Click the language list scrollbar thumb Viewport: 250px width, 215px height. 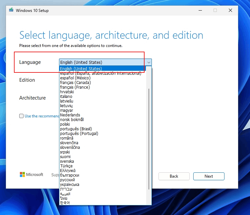click(x=149, y=139)
